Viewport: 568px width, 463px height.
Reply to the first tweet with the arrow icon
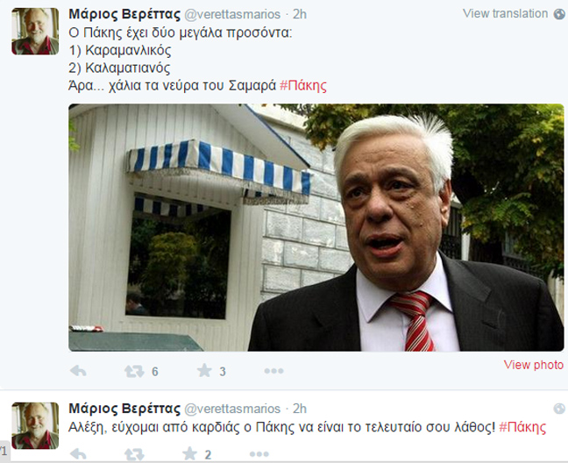click(78, 371)
